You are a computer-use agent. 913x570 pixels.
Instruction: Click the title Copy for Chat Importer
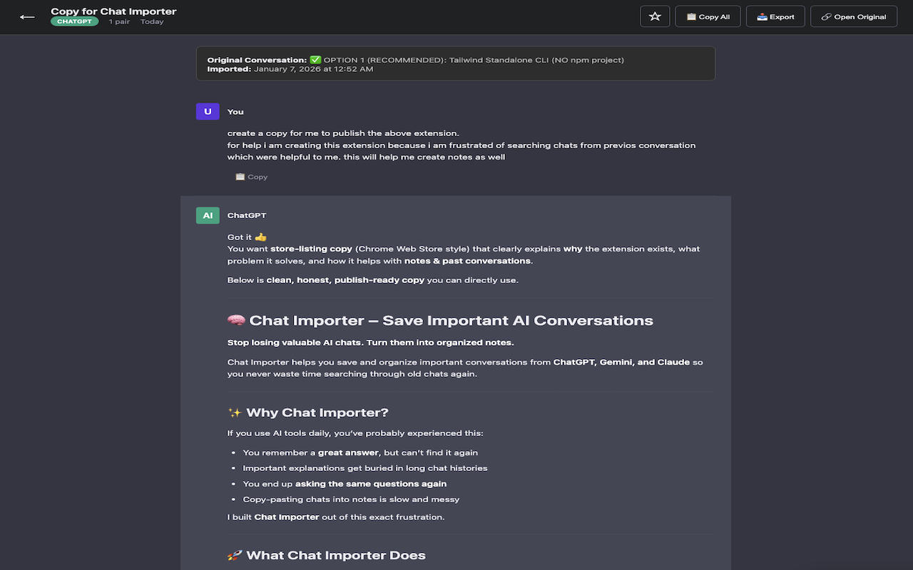113,11
